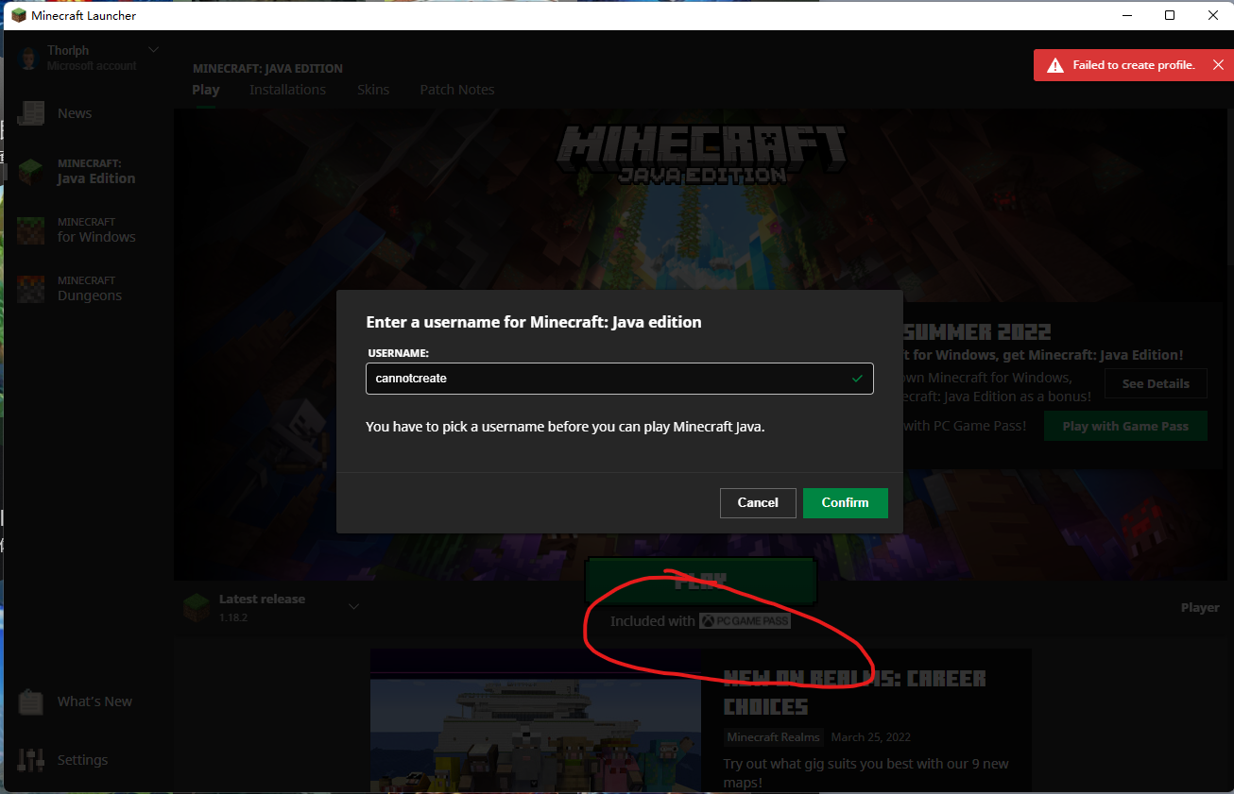
Task: Click the warning icon in the error toast
Action: 1054,65
